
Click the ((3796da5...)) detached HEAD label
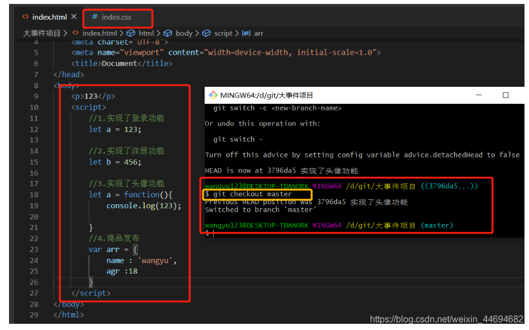(x=449, y=186)
